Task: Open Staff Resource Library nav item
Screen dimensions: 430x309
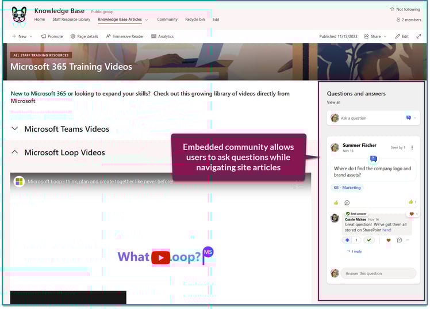Action: coord(71,20)
